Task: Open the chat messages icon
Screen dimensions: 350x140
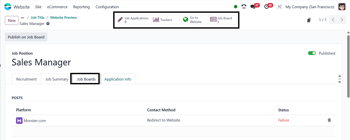Action: click(x=253, y=7)
